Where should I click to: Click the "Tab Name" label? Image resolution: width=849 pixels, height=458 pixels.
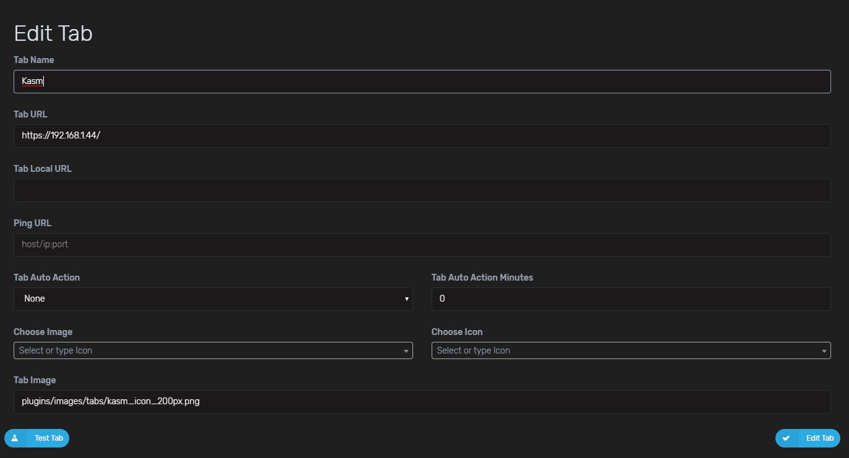point(34,60)
